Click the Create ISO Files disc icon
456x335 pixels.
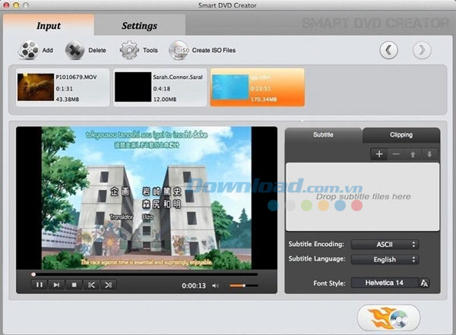(x=179, y=50)
